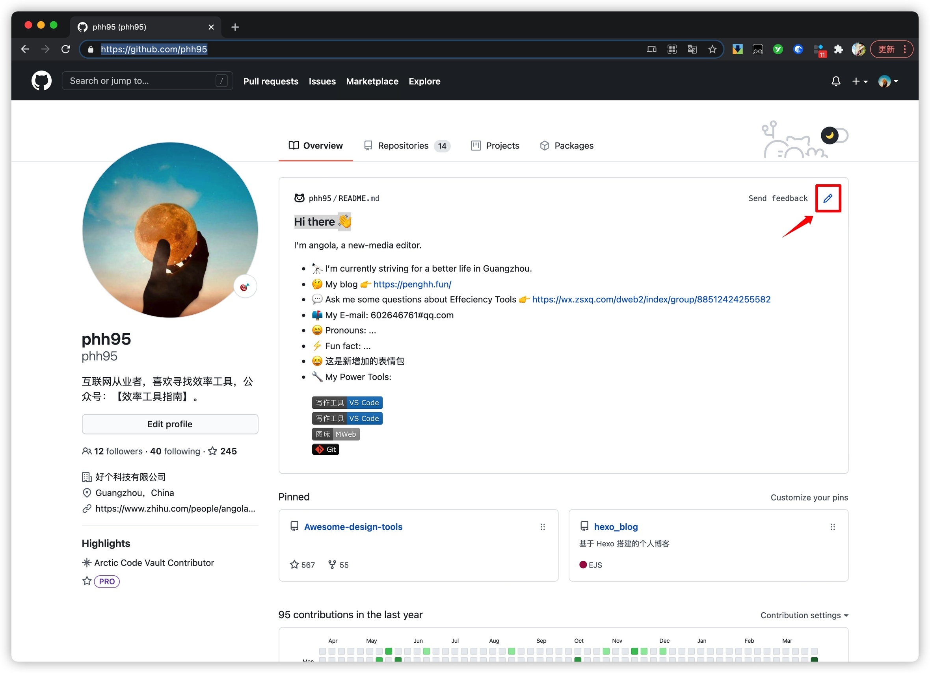Viewport: 930px width, 673px height.
Task: Click the Awesome-design-tools star count
Action: pos(302,565)
